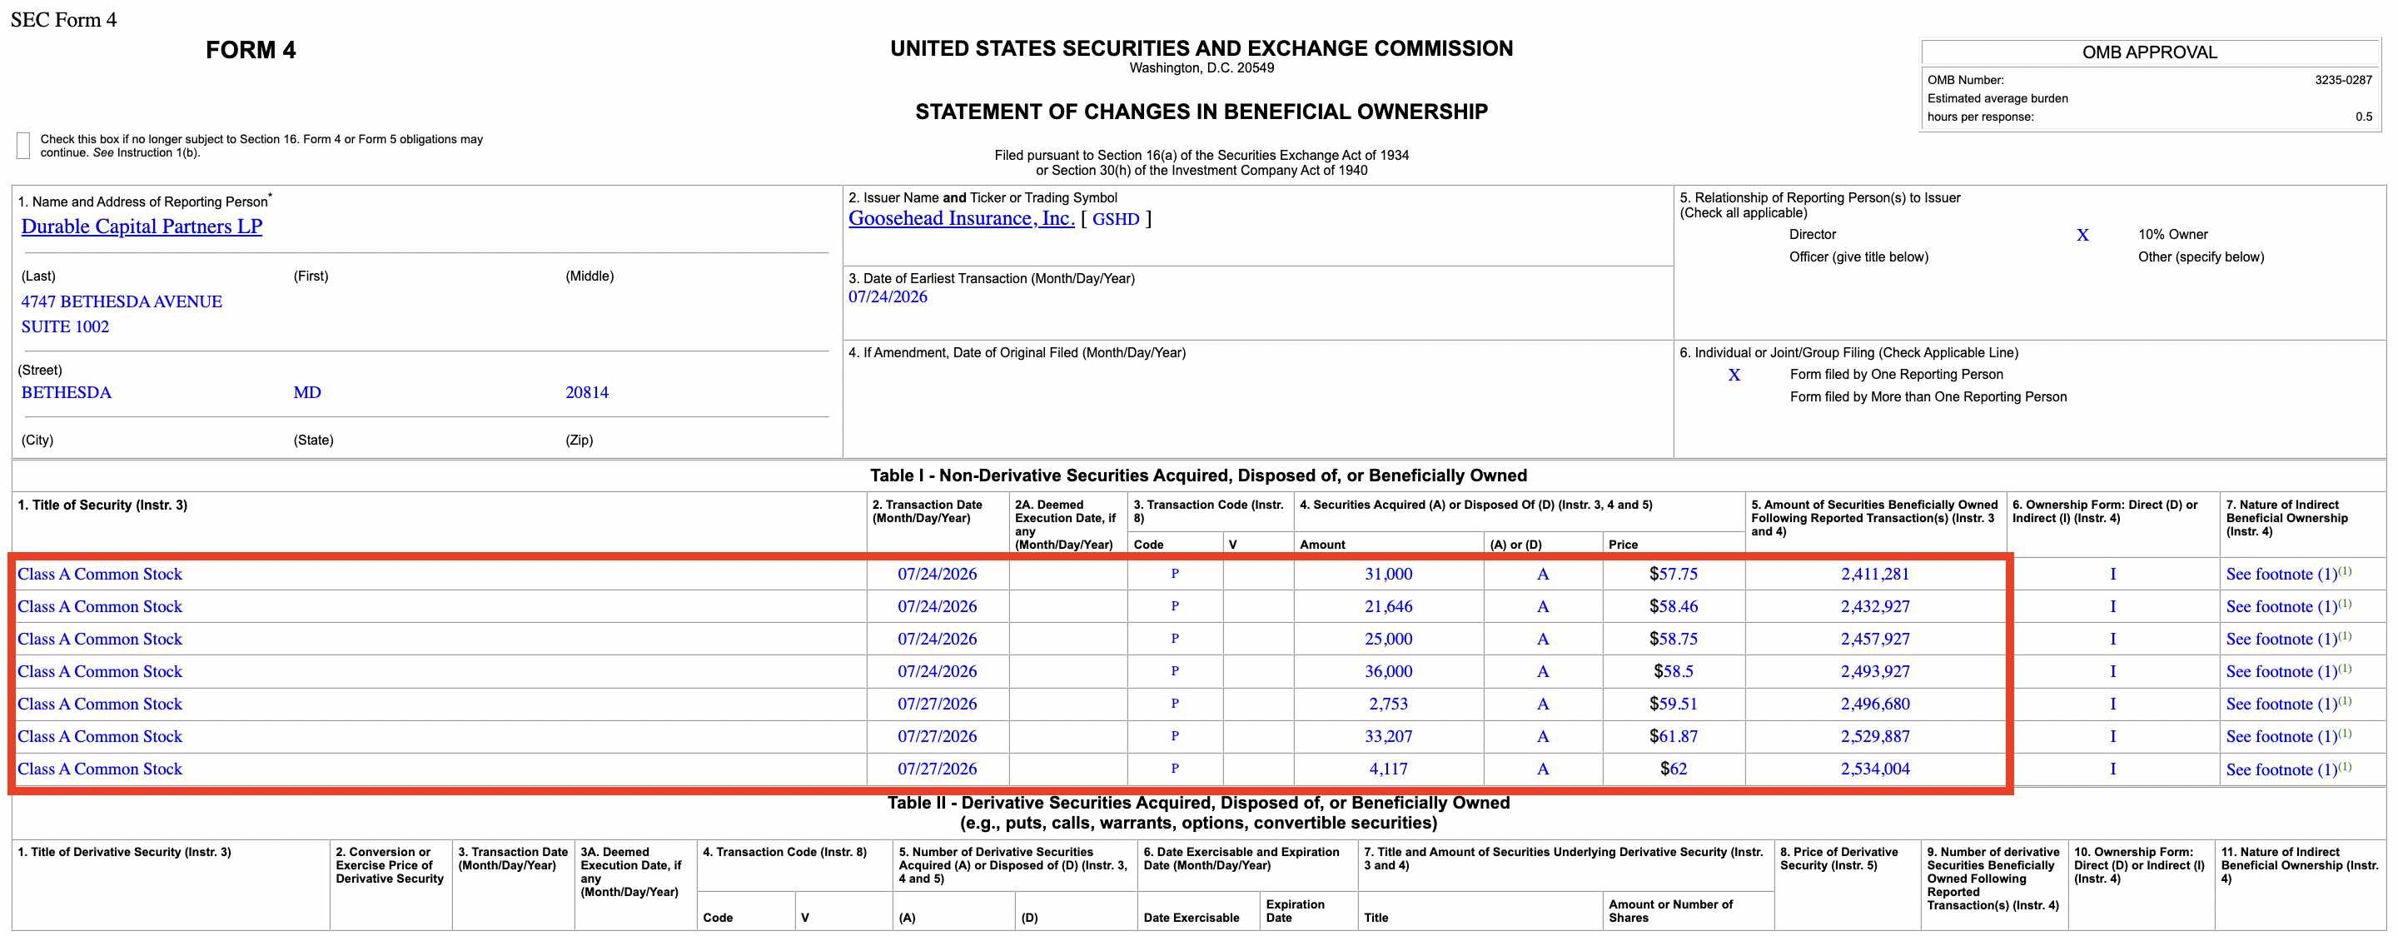
Task: Toggle Form filed by One Reporting Person X
Action: [x=1734, y=375]
